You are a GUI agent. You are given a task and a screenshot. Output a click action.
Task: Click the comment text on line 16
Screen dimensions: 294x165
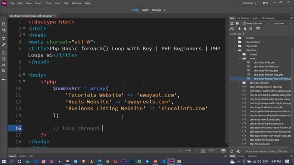click(76, 128)
